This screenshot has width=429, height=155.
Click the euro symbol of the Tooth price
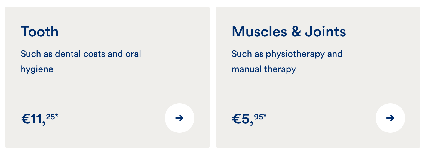pos(25,119)
